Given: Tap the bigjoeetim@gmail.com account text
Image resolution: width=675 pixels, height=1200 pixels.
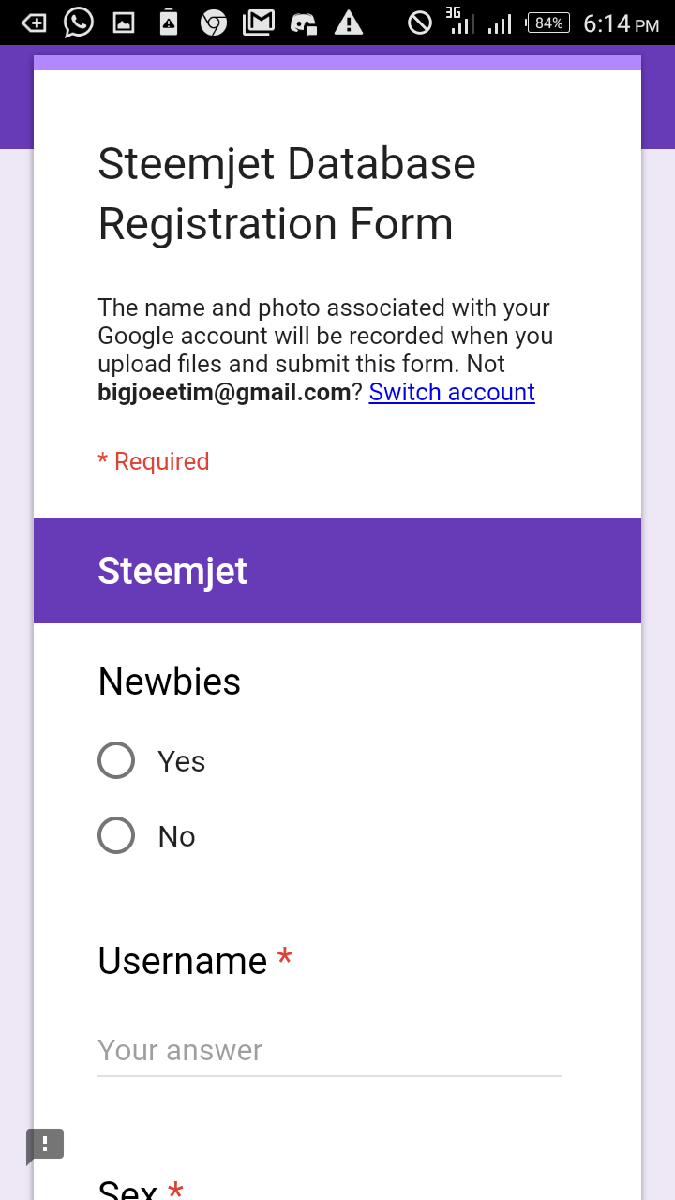Looking at the screenshot, I should point(224,392).
